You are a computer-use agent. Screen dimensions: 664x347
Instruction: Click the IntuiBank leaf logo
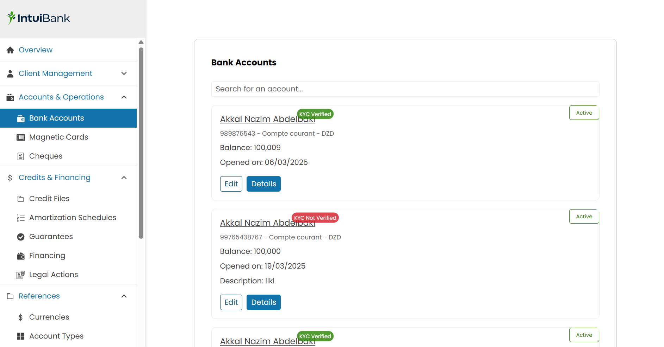click(11, 18)
